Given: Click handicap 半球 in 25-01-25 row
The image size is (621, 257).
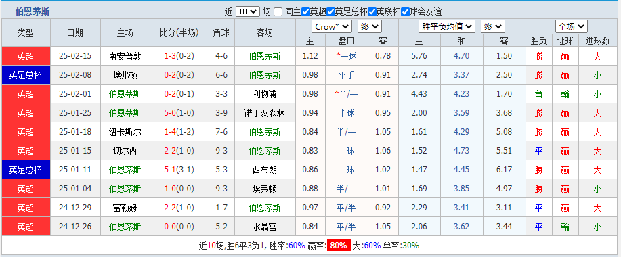Looking at the screenshot, I should point(347,113).
